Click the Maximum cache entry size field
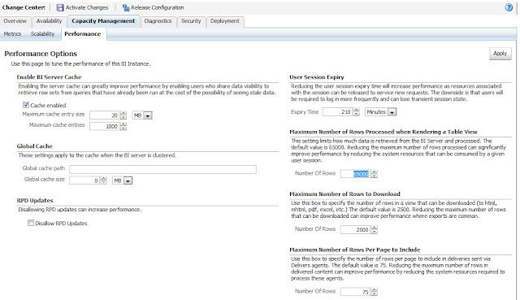 tap(105, 115)
